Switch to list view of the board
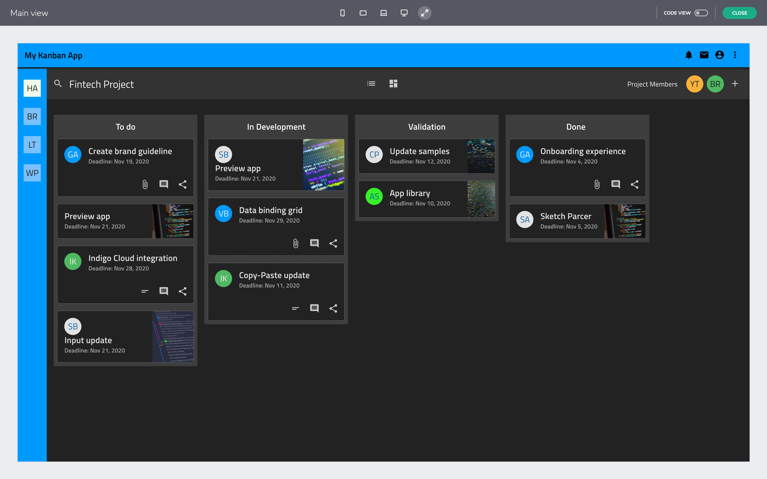This screenshot has height=479, width=767. point(371,83)
